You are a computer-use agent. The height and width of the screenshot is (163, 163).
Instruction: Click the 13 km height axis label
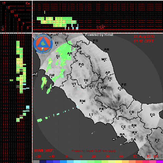point(12,11)
